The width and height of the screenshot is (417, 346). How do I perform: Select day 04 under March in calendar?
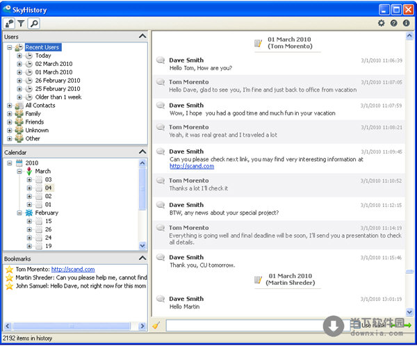(x=49, y=188)
